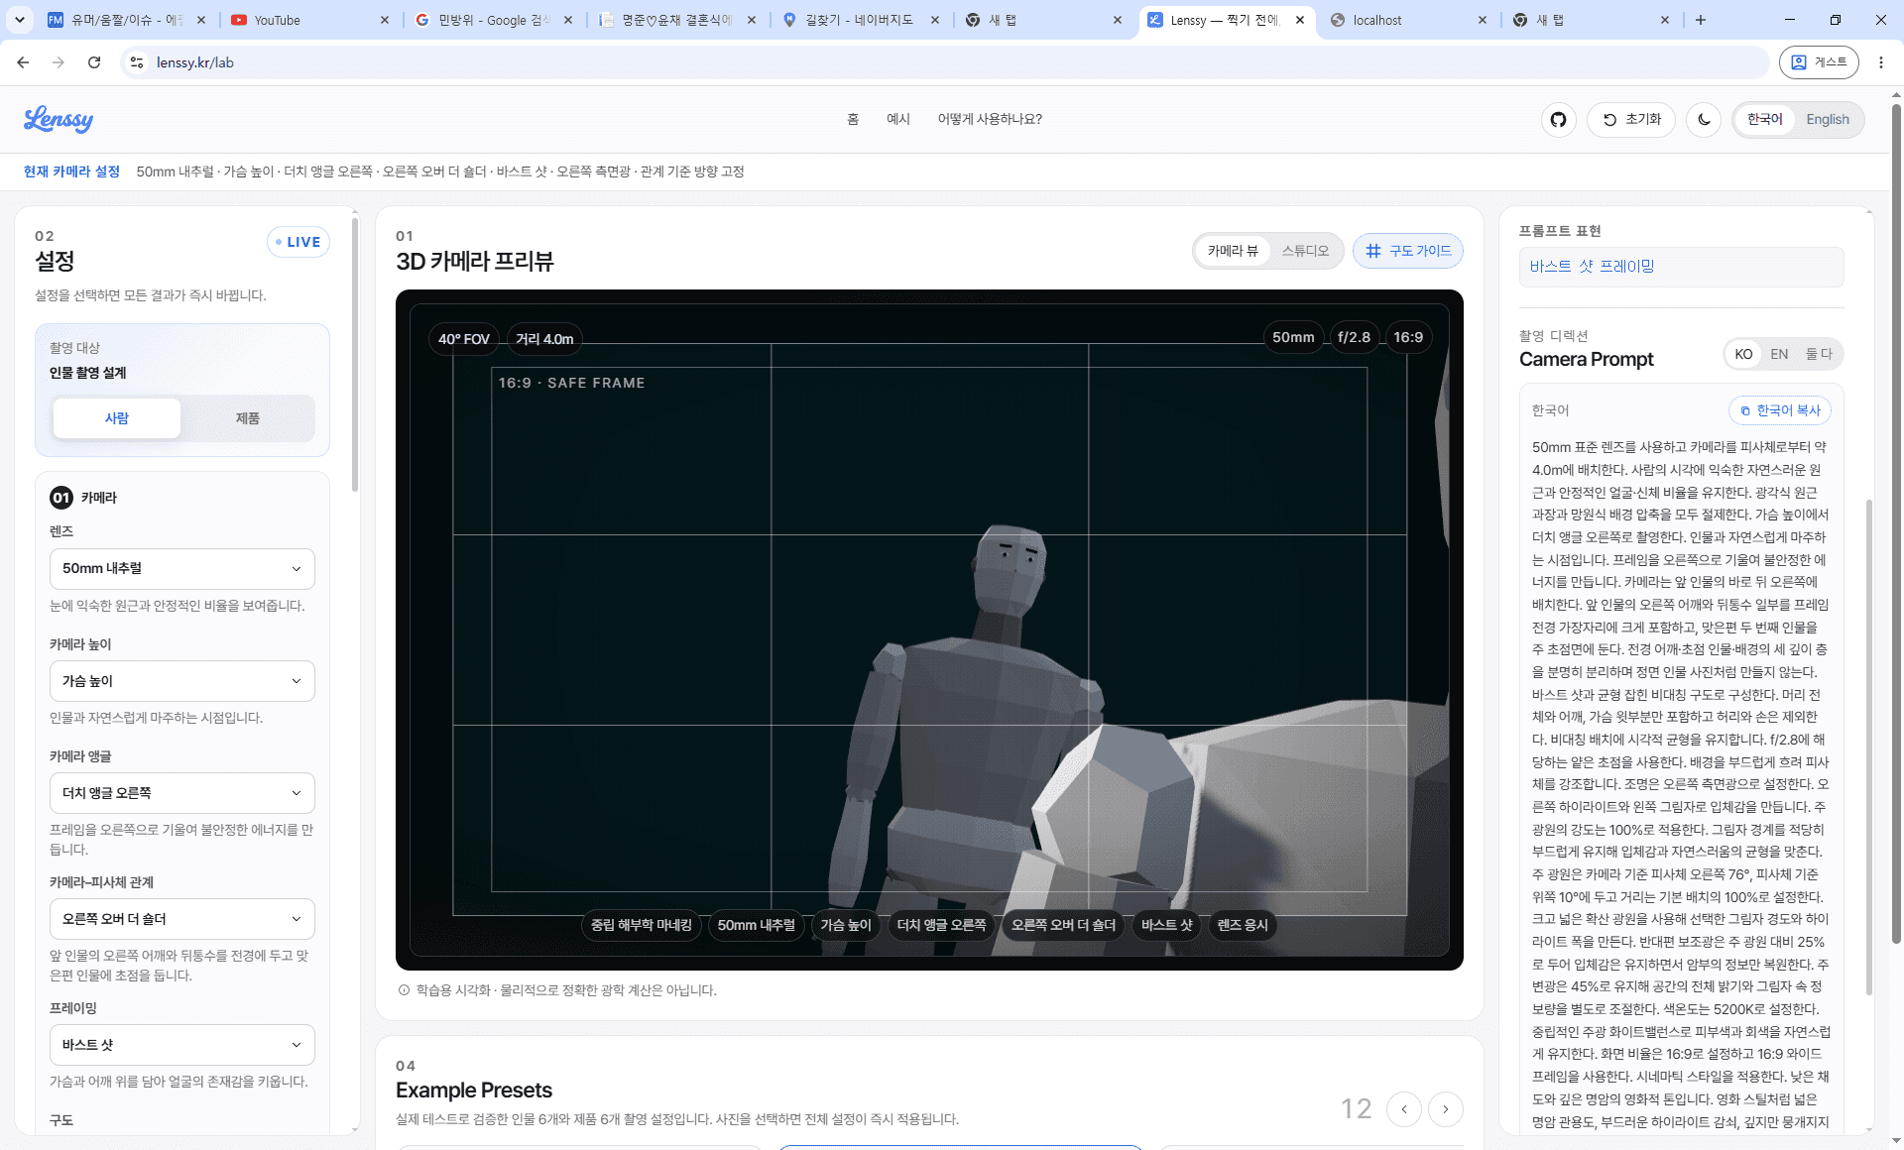Open a new browser tab
The width and height of the screenshot is (1904, 1150).
(x=1700, y=20)
